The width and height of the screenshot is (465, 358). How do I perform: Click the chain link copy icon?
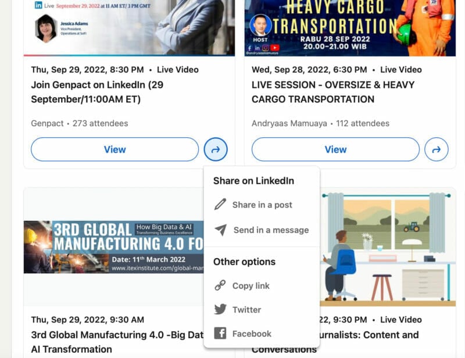[x=220, y=285]
